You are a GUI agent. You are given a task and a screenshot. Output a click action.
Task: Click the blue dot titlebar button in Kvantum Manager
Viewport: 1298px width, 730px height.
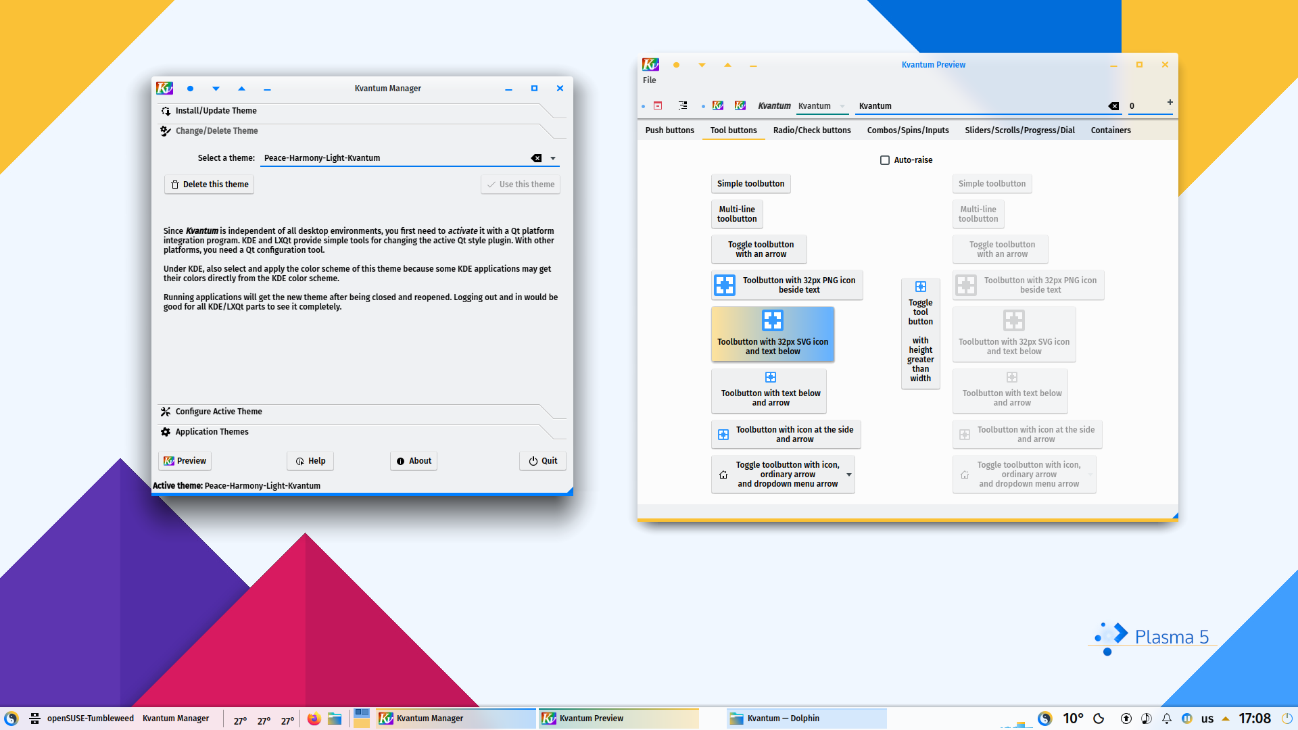(190, 89)
